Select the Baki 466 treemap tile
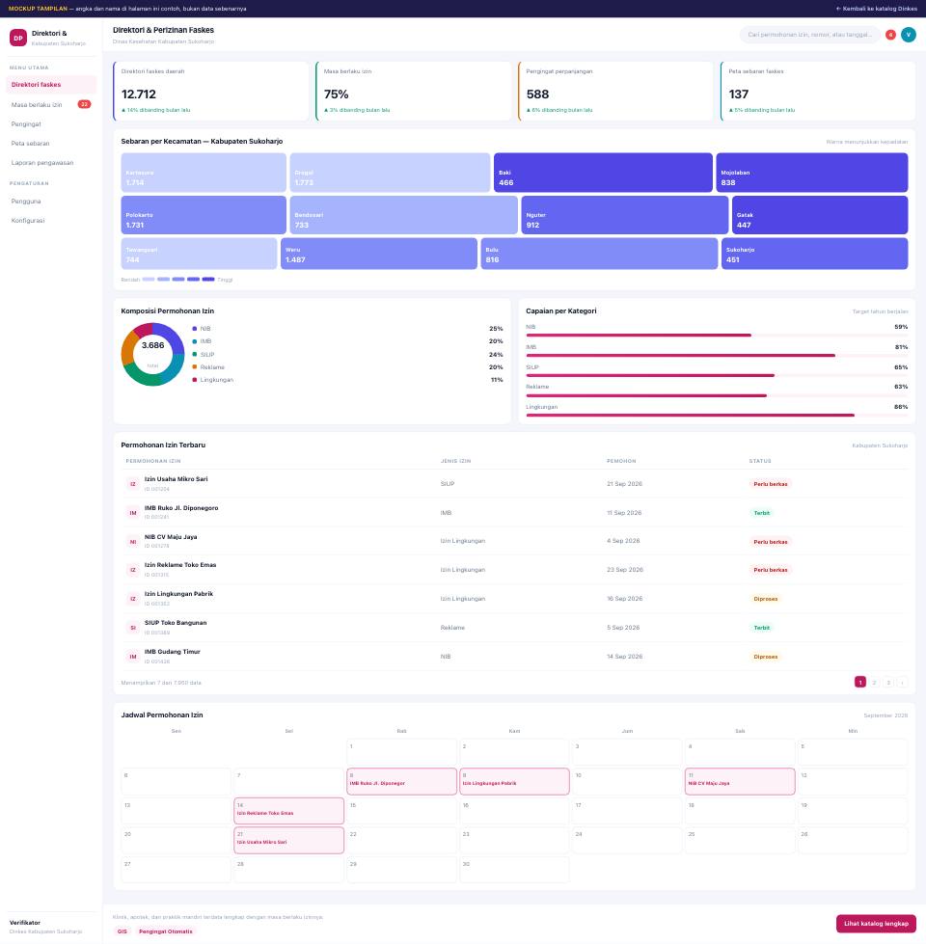 pos(603,173)
